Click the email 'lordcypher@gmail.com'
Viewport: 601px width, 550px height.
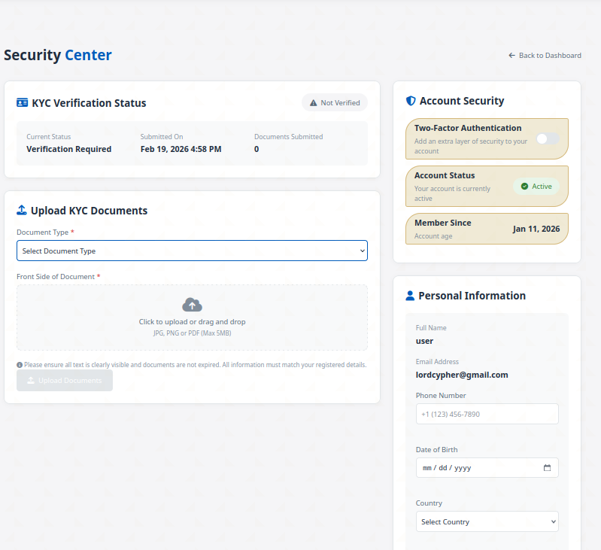[462, 375]
